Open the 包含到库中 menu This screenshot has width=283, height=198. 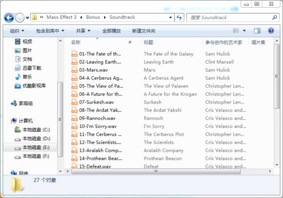click(50, 31)
